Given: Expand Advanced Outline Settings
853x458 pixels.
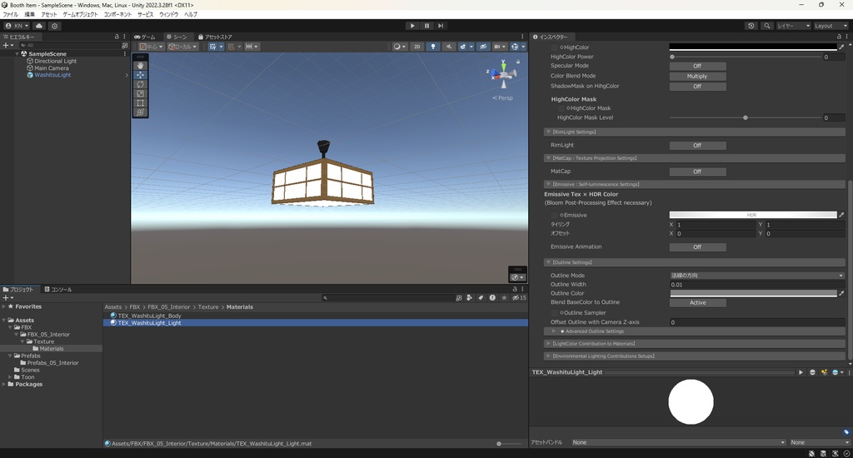Looking at the screenshot, I should pos(695,331).
